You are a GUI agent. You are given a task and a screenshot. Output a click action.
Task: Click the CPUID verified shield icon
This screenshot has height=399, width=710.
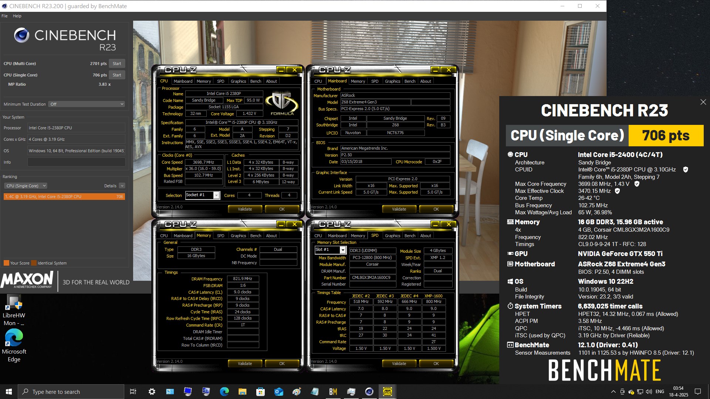686,170
